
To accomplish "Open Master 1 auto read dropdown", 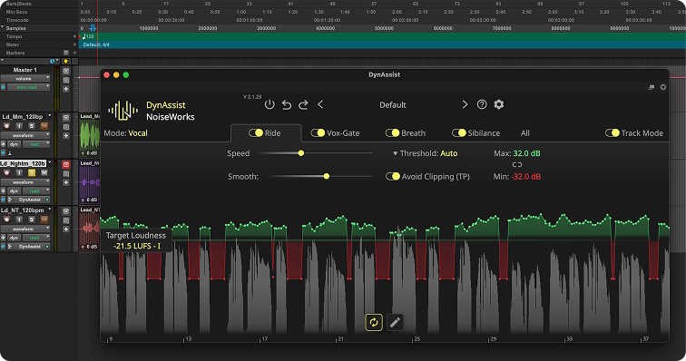I will pyautogui.click(x=29, y=87).
